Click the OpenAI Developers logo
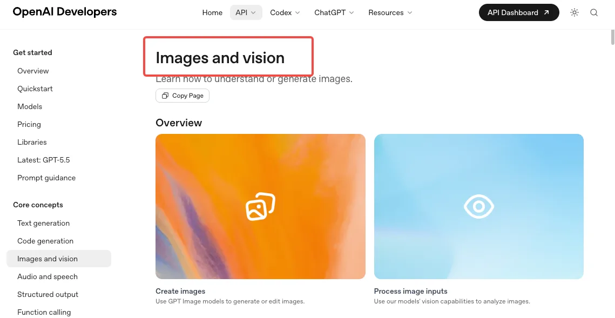The image size is (615, 318). (x=65, y=12)
